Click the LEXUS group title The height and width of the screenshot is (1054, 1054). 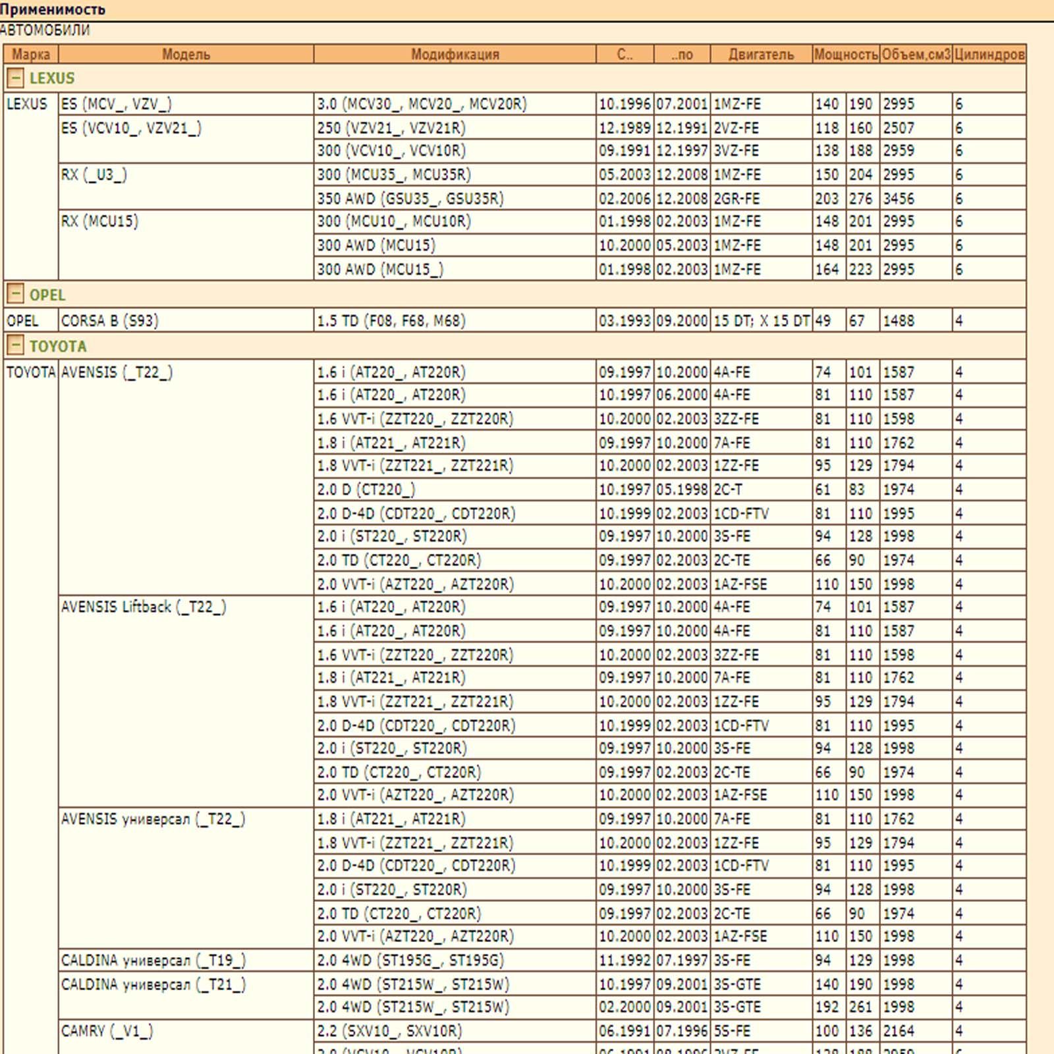coord(52,78)
